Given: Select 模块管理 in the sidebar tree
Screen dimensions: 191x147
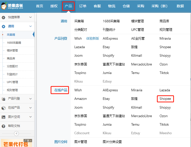Looking at the screenshot, I should [12, 50].
